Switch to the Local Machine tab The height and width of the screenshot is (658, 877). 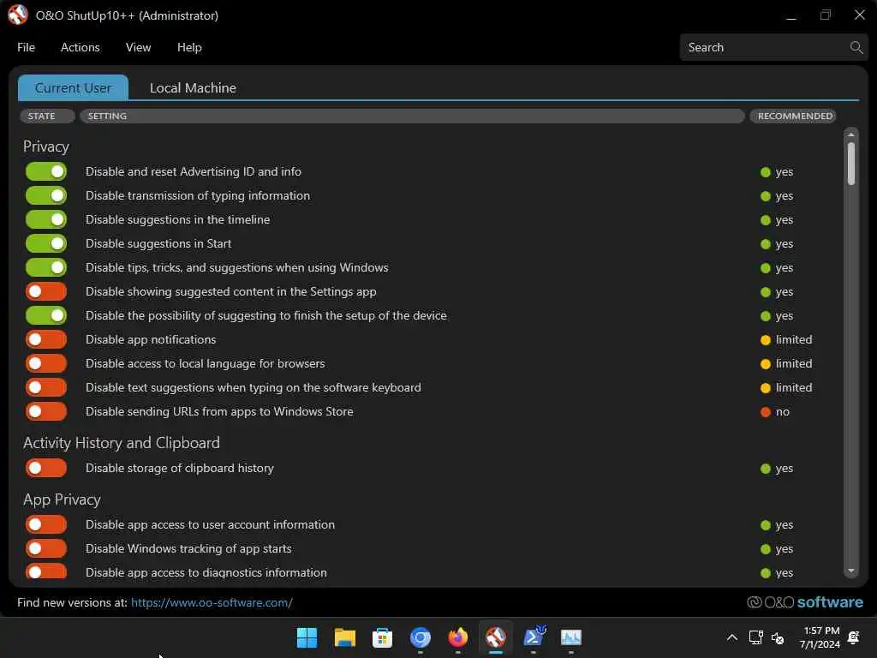coord(193,88)
